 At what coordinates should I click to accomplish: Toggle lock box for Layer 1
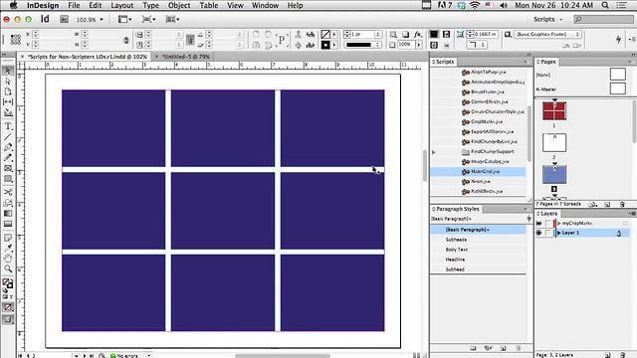click(x=548, y=233)
